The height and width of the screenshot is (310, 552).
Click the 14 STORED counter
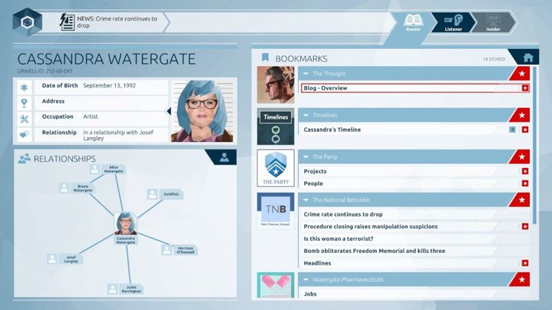493,59
